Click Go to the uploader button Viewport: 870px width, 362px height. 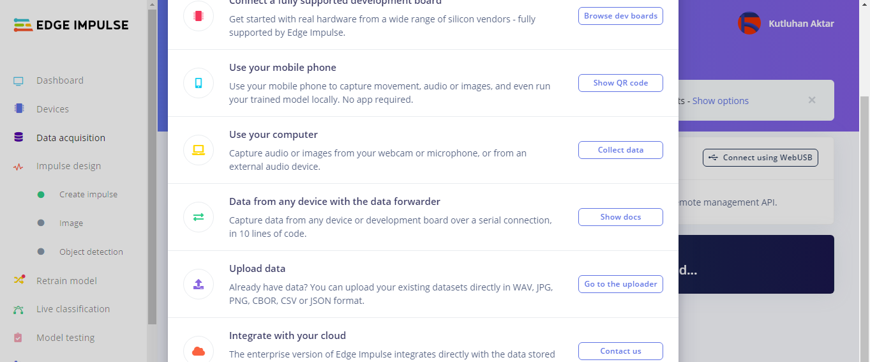tap(620, 284)
